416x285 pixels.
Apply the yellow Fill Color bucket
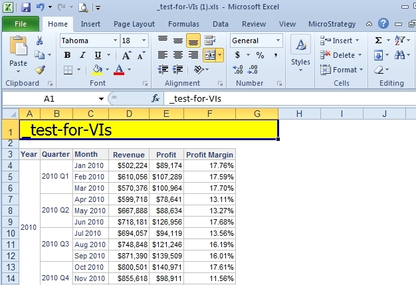tap(97, 70)
